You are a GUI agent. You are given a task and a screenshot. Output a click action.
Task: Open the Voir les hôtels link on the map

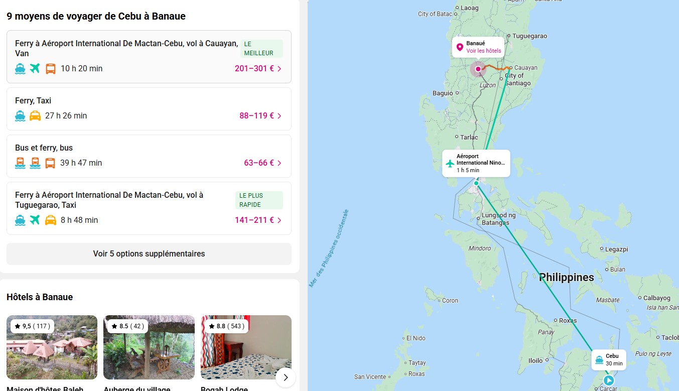click(483, 51)
